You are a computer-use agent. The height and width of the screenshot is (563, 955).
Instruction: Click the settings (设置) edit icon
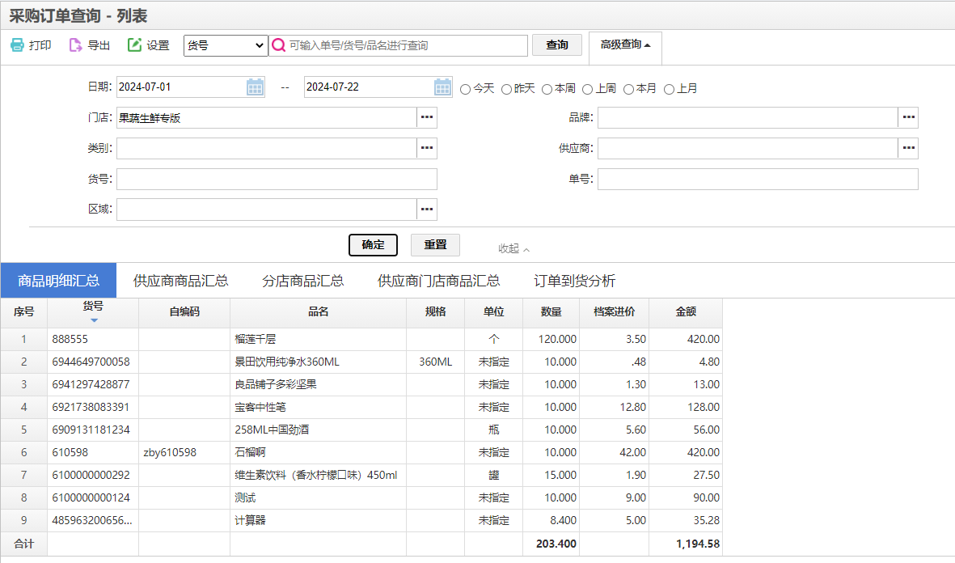click(134, 45)
